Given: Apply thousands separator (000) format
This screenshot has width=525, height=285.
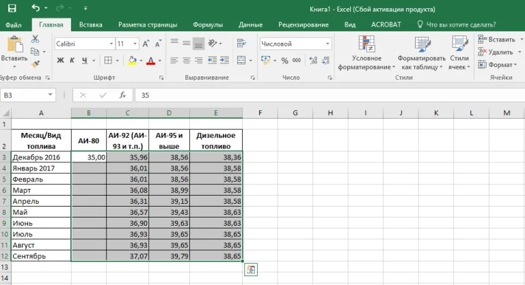Looking at the screenshot, I should coord(297,61).
